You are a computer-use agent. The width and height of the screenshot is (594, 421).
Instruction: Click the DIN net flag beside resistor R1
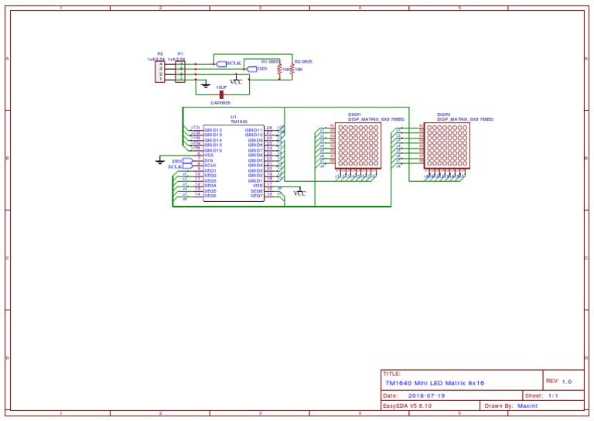251,69
